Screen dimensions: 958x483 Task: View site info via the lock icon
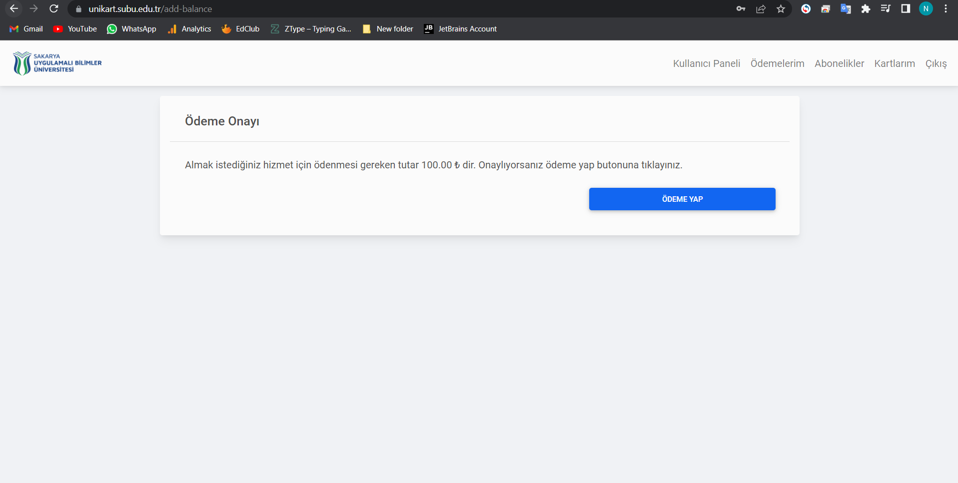click(x=78, y=9)
